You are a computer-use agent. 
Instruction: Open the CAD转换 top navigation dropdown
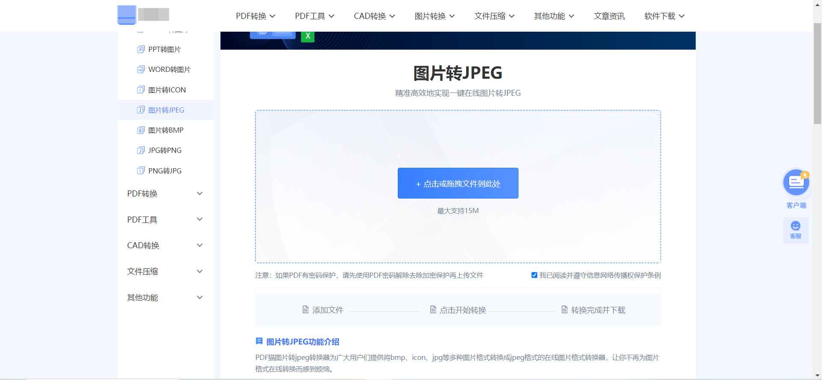[x=375, y=16]
